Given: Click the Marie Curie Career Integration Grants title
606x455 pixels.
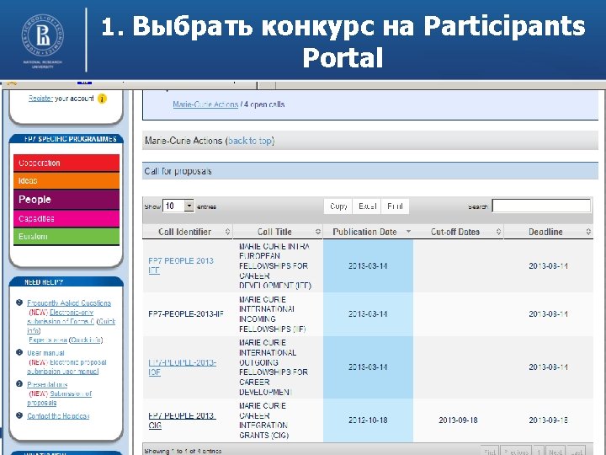Looking at the screenshot, I should [264, 420].
